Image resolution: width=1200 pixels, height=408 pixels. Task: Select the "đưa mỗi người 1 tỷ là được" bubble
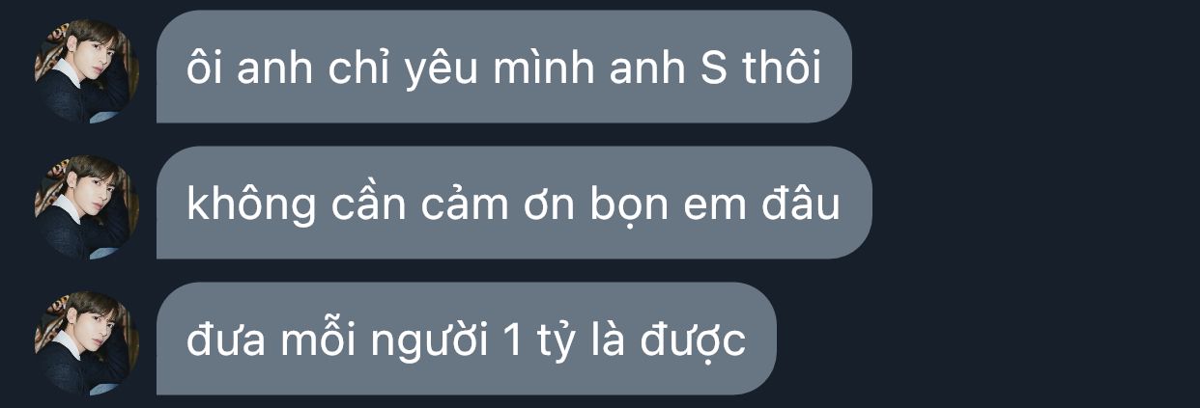466,339
